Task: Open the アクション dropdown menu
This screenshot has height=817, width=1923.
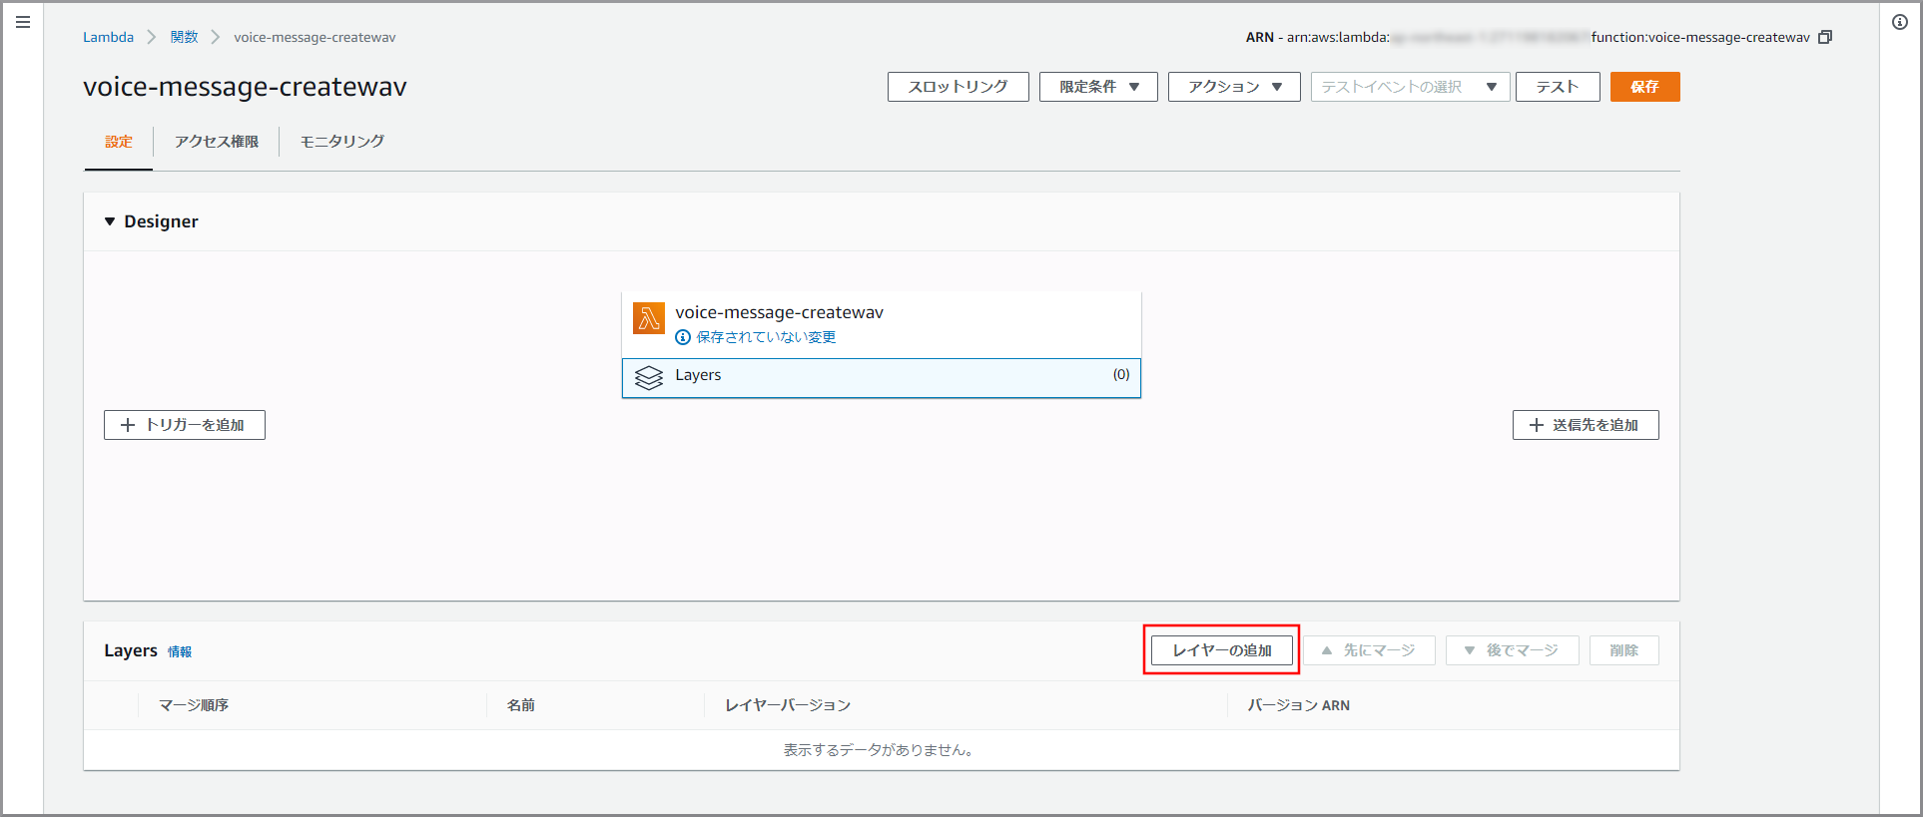Action: click(x=1234, y=87)
